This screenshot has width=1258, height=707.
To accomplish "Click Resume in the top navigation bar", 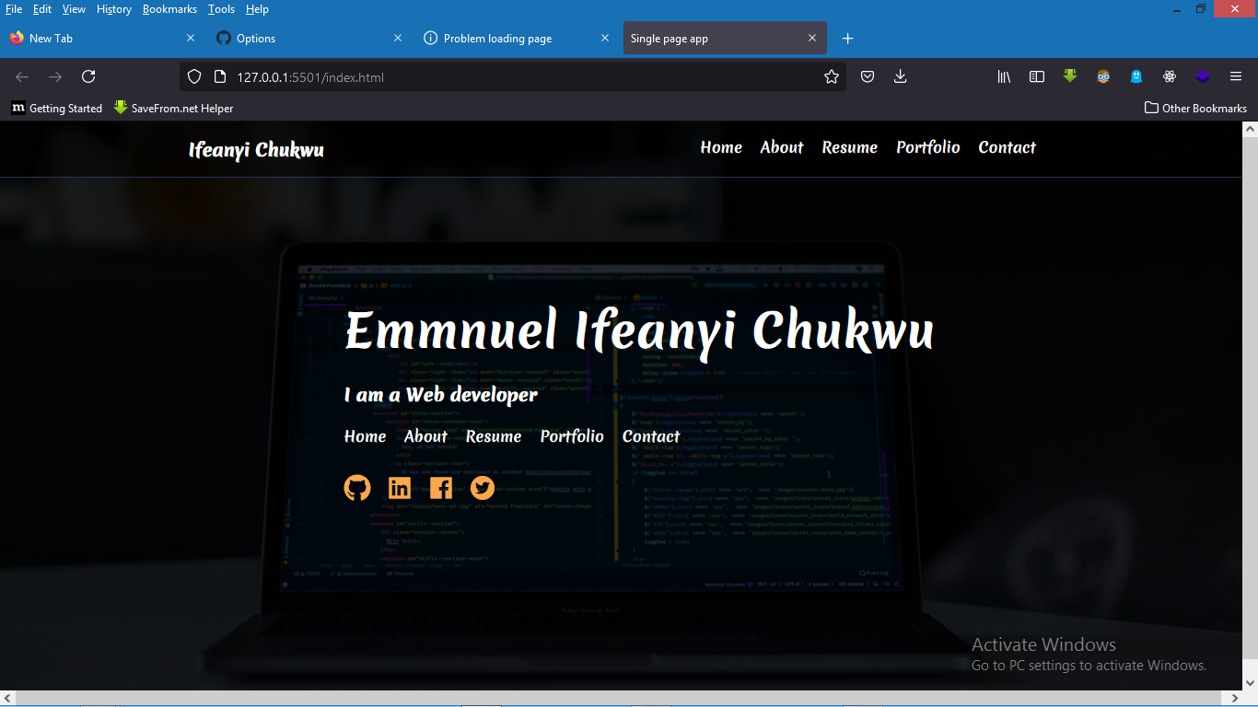I will tap(849, 147).
